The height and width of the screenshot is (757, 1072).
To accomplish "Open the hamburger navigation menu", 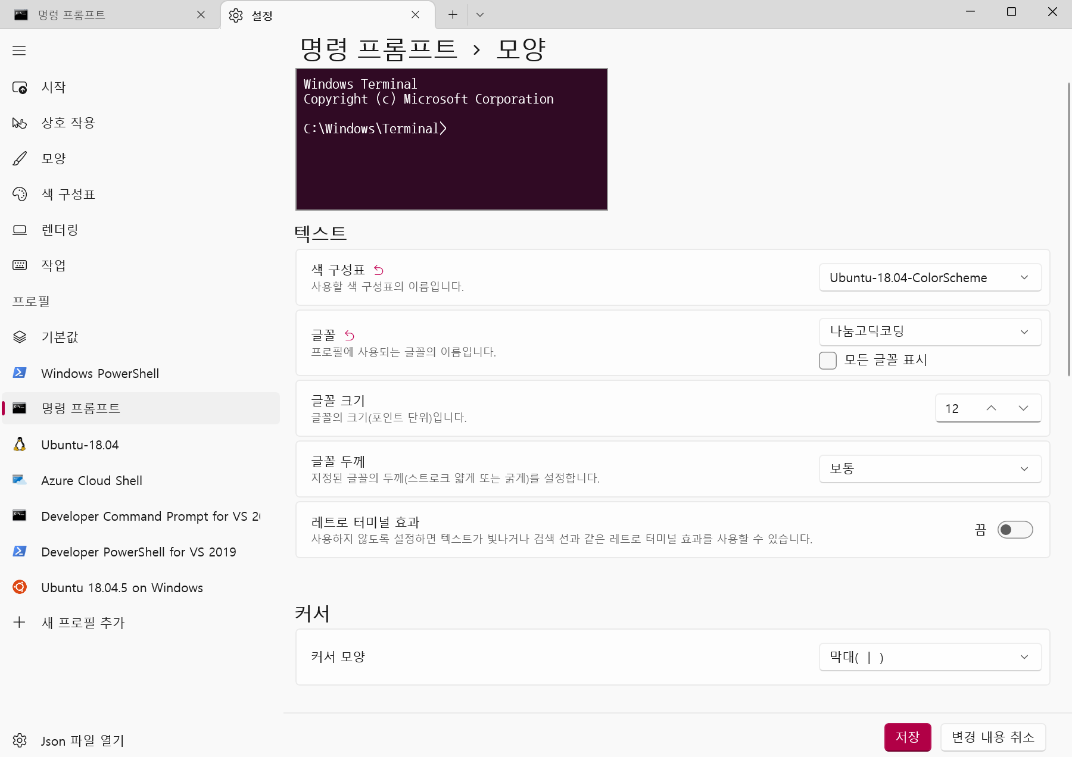I will pos(19,51).
